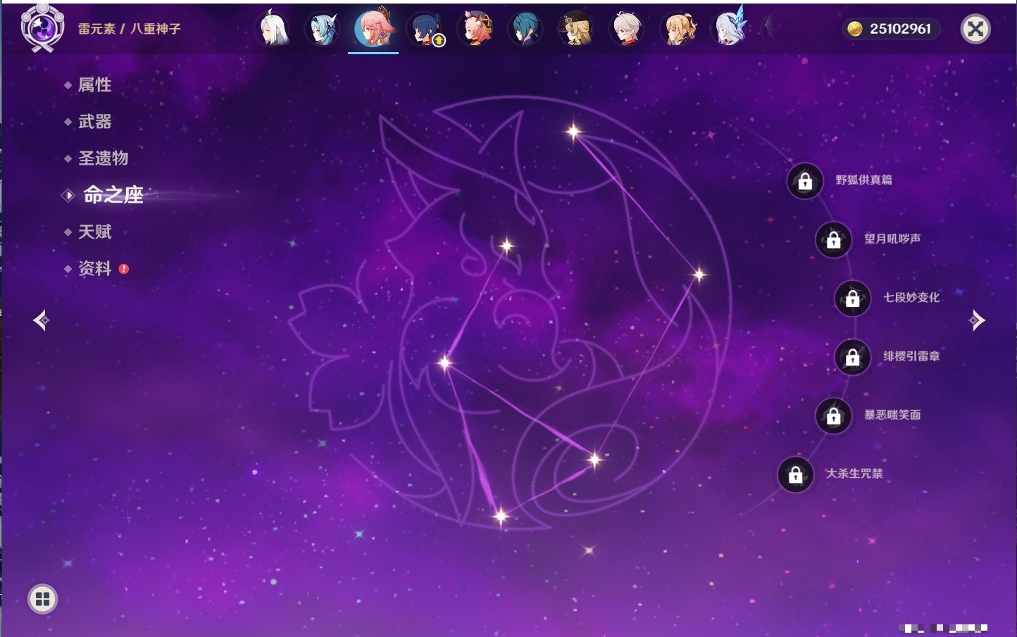Click the rightmost star of the constellation
Viewport: 1017px width, 637px height.
pyautogui.click(x=699, y=275)
